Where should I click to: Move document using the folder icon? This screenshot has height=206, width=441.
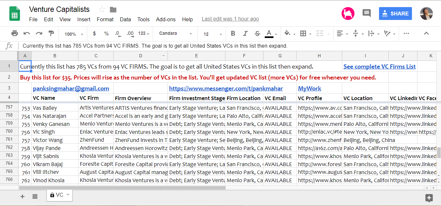click(113, 10)
